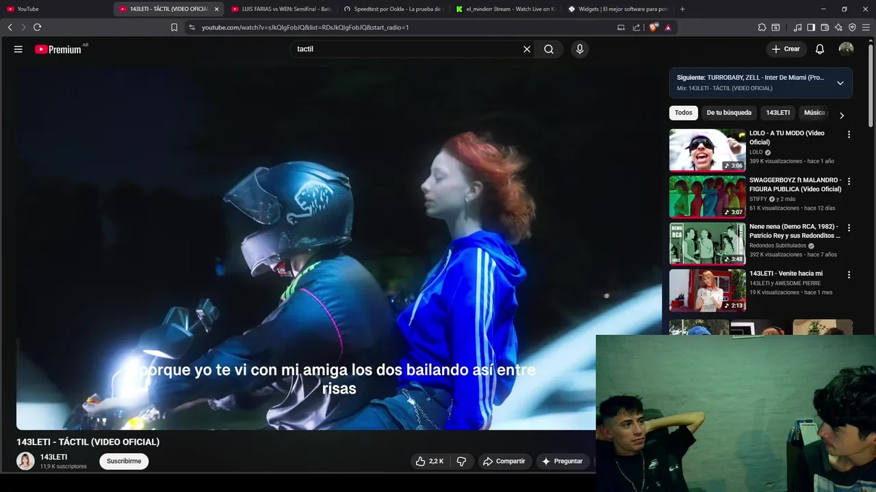
Task: Open Brave Shields lion icon
Action: pos(653,27)
